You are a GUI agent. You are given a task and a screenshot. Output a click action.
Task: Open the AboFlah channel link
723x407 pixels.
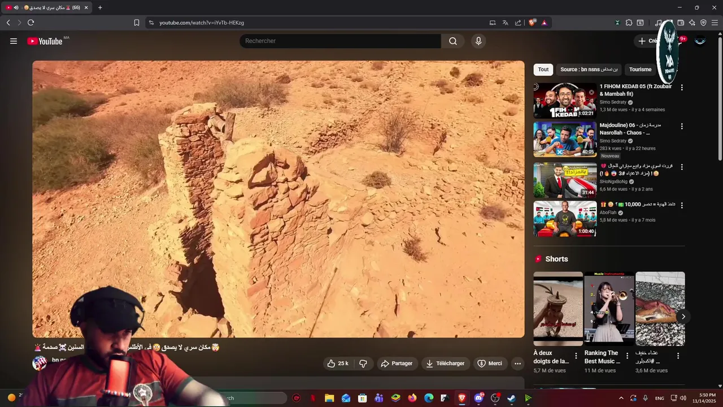[x=608, y=213]
